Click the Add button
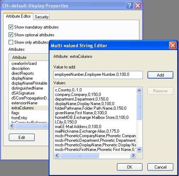The image size is (179, 176). click(160, 75)
